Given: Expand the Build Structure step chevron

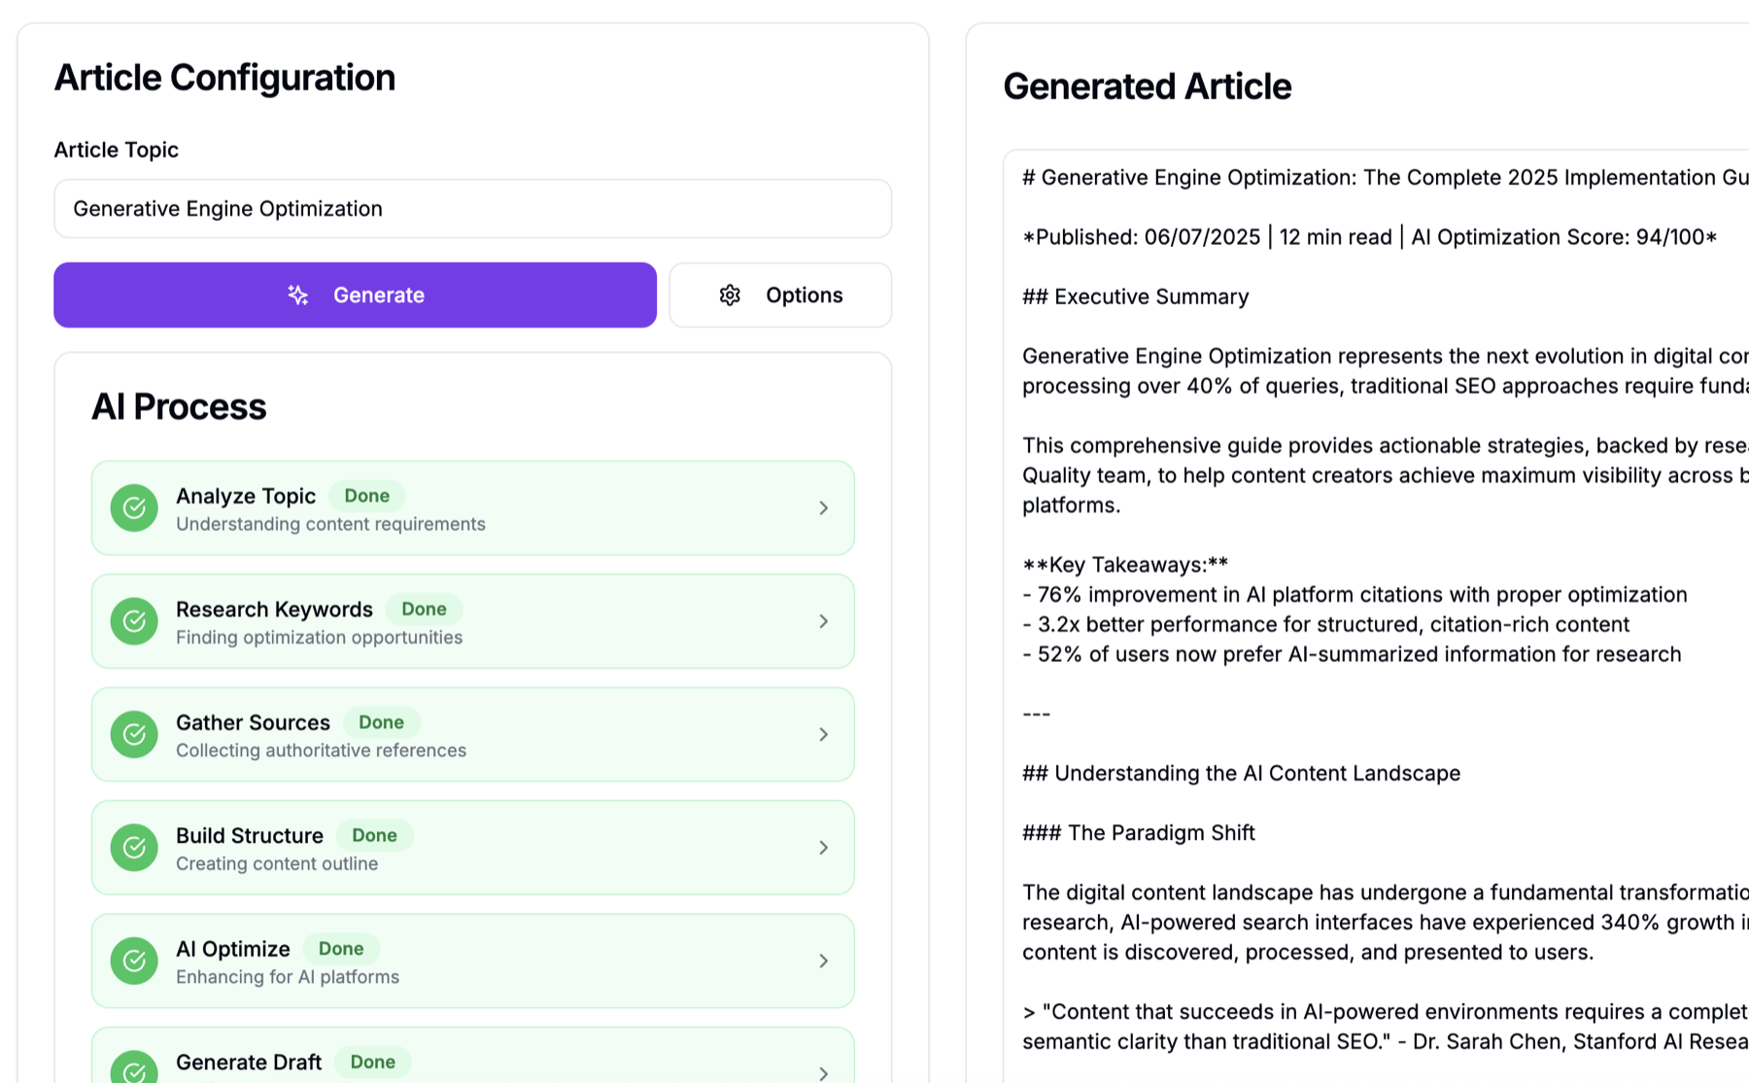Looking at the screenshot, I should pyautogui.click(x=823, y=848).
